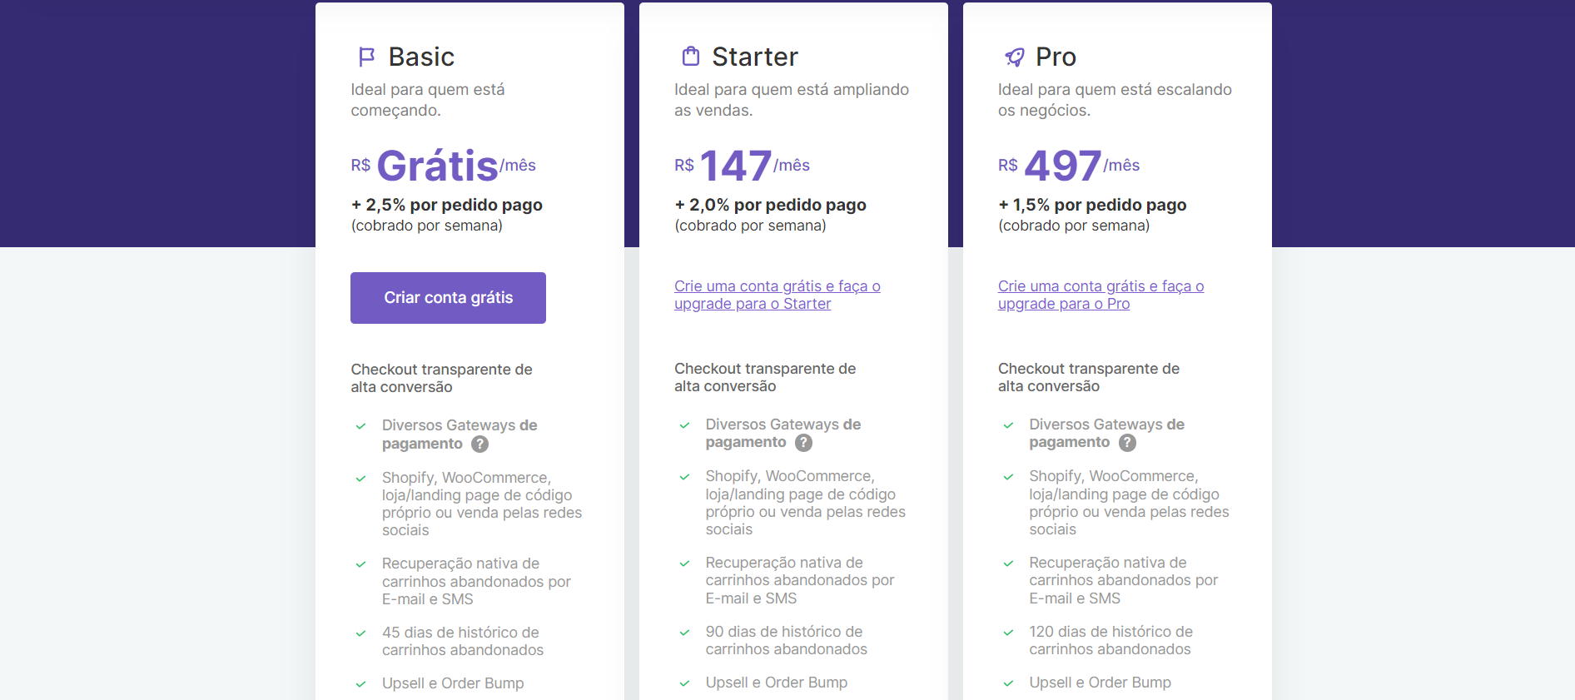Click the checkmark beside Shopify feature in Starter

[684, 479]
